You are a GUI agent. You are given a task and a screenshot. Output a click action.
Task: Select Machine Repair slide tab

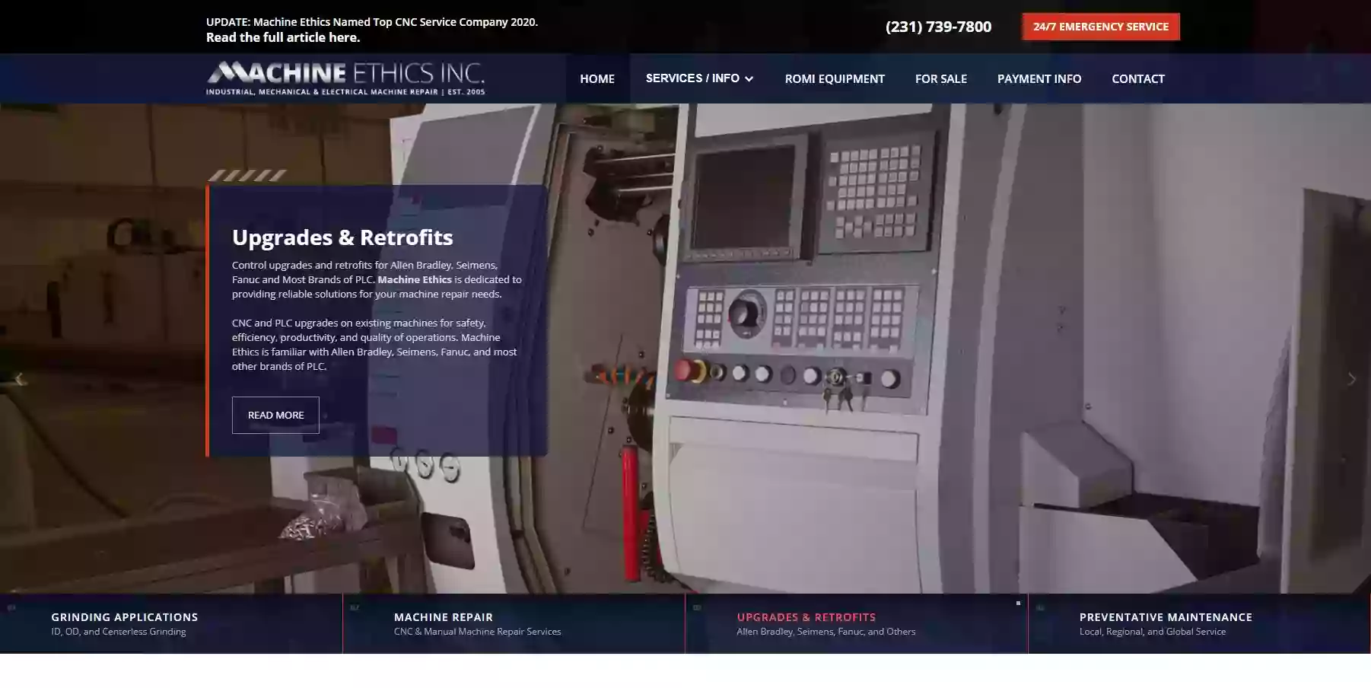coord(514,623)
